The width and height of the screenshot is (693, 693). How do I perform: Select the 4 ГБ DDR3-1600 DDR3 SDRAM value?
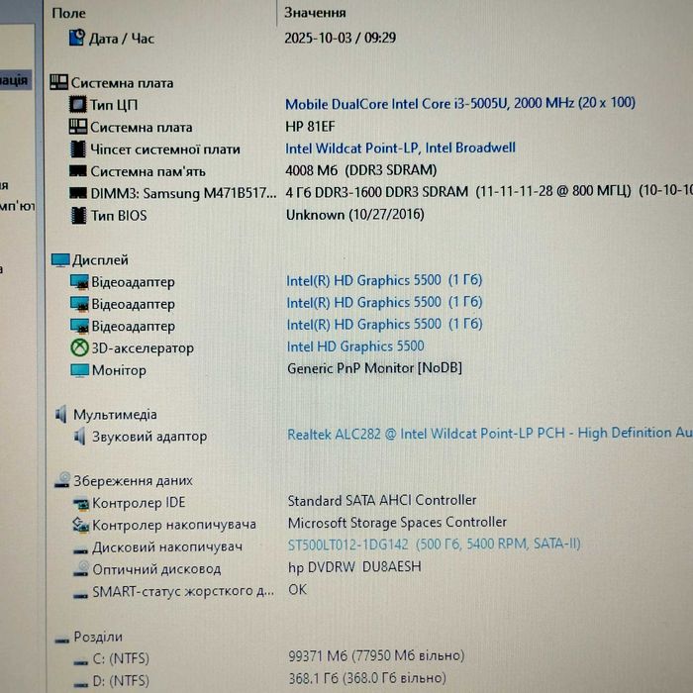click(x=489, y=192)
